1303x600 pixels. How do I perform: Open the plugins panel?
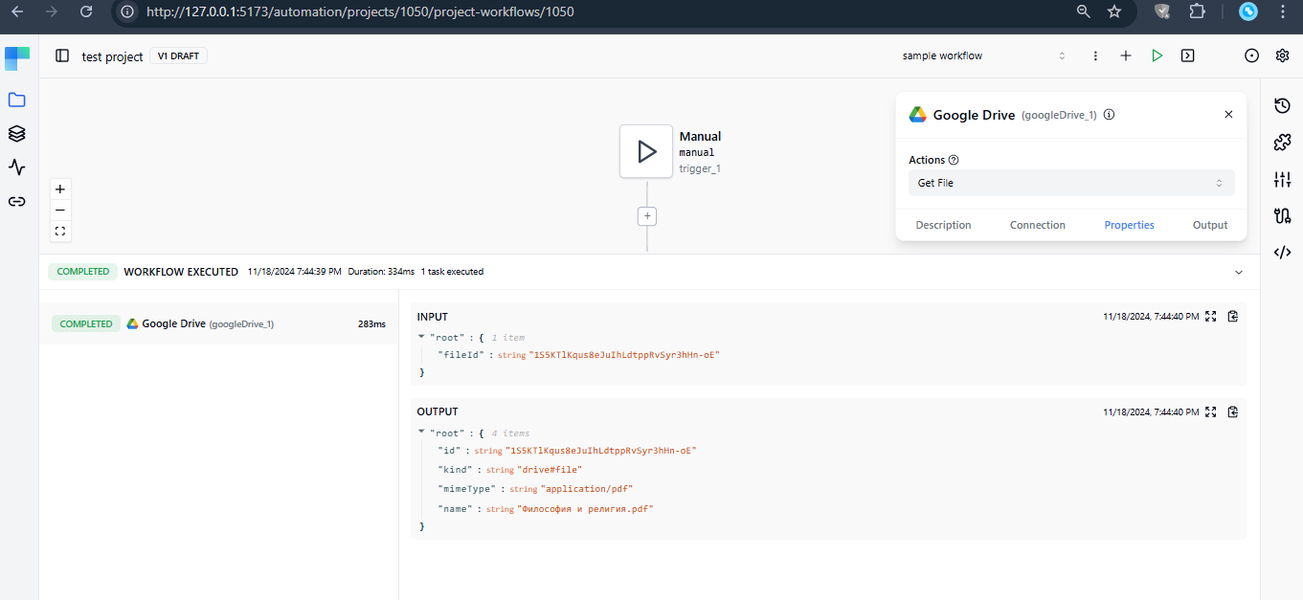[1283, 142]
